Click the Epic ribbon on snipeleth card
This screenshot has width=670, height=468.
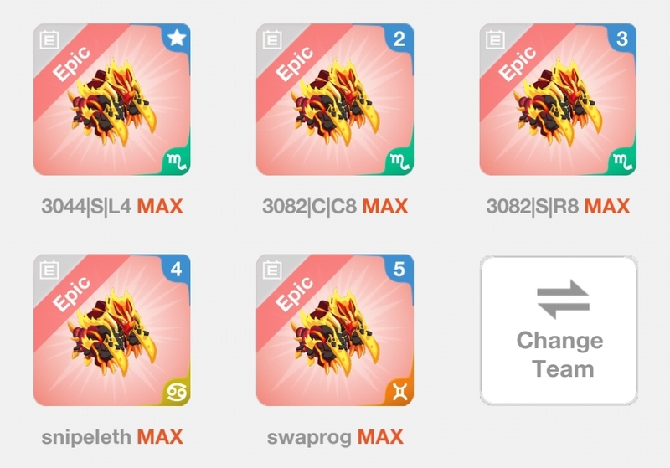pos(72,294)
